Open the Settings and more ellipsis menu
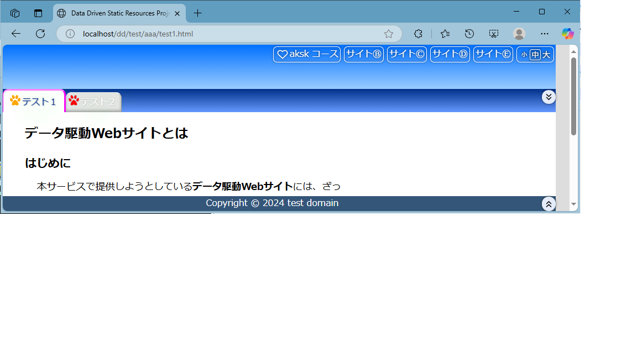This screenshot has width=637, height=358. coord(544,34)
